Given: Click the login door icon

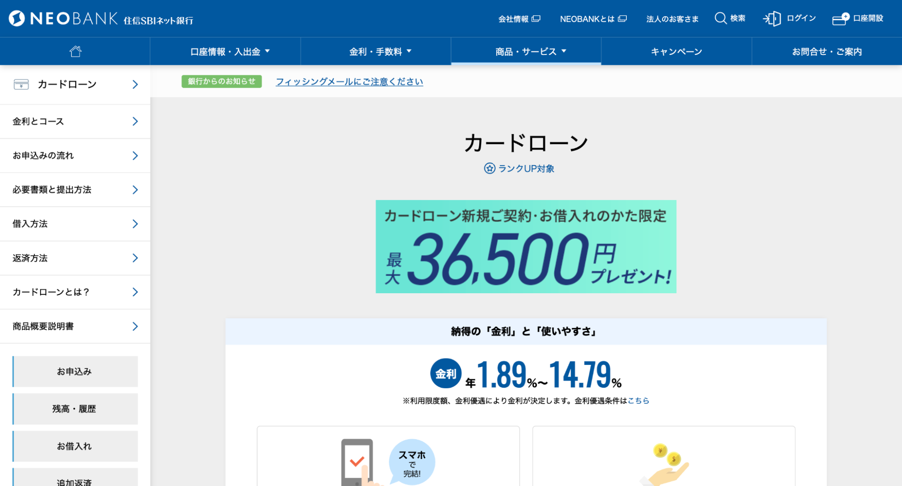Looking at the screenshot, I should click(772, 18).
